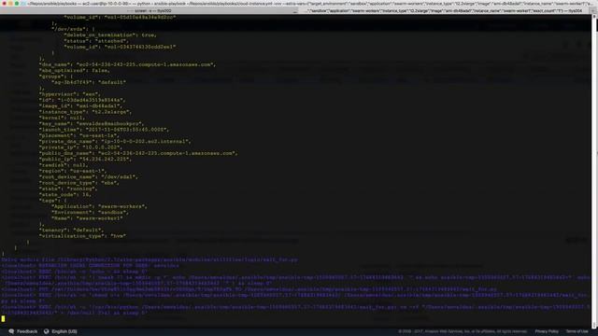The height and width of the screenshot is (336, 598).
Task: Click the "virtualization_type": "hvm" line
Action: click(x=82, y=236)
